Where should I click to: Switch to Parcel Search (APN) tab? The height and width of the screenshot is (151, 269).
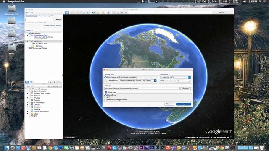46,16
